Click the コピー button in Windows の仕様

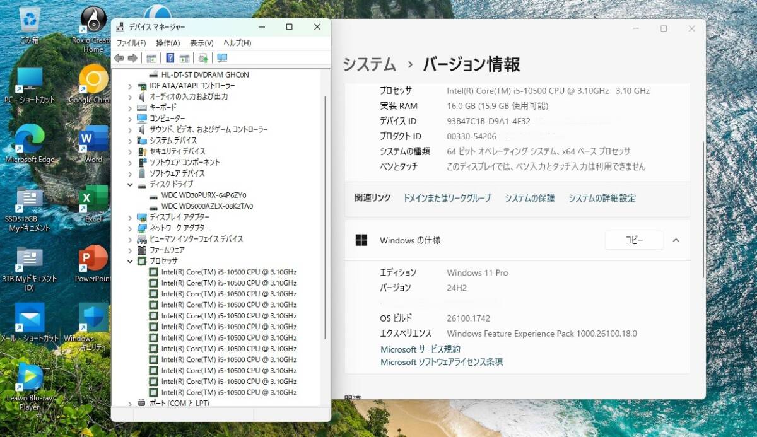[634, 240]
